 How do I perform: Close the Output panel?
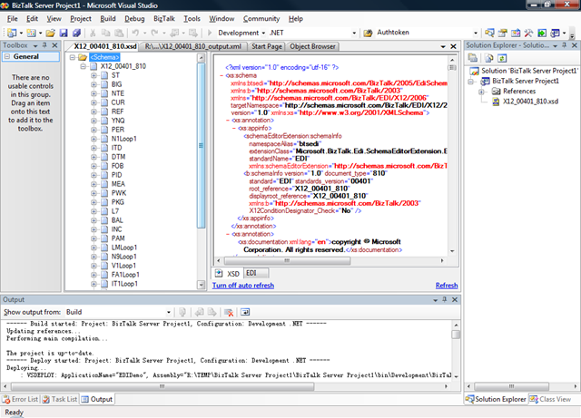455,299
